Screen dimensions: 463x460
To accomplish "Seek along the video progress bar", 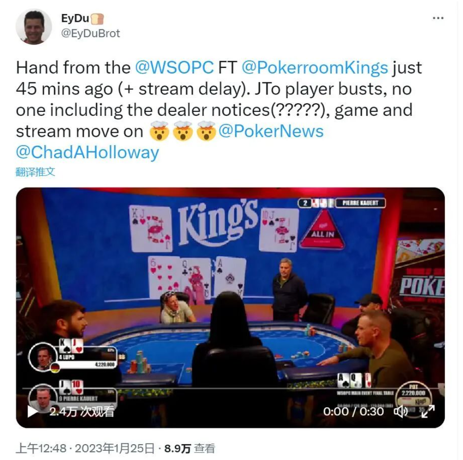I will point(230,388).
